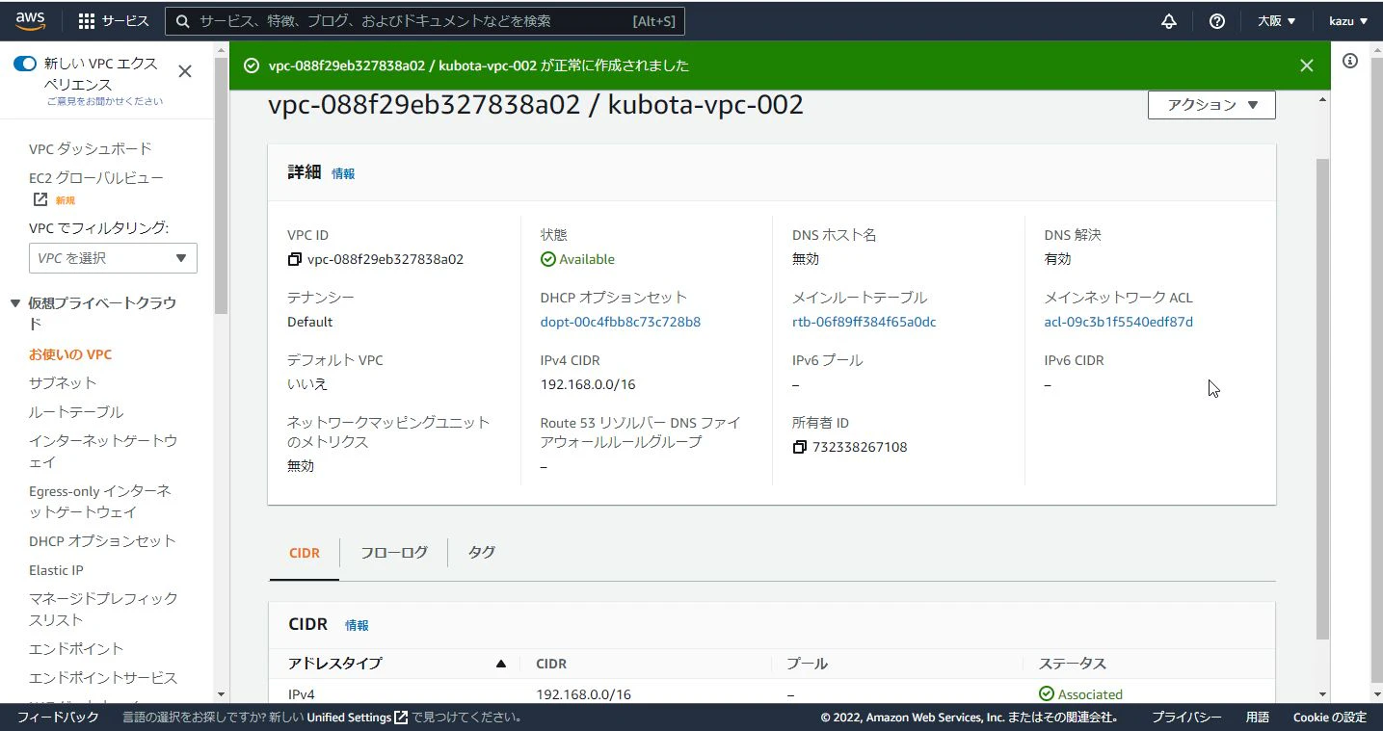Click the AWS search input field
This screenshot has height=731, width=1383.
[425, 21]
